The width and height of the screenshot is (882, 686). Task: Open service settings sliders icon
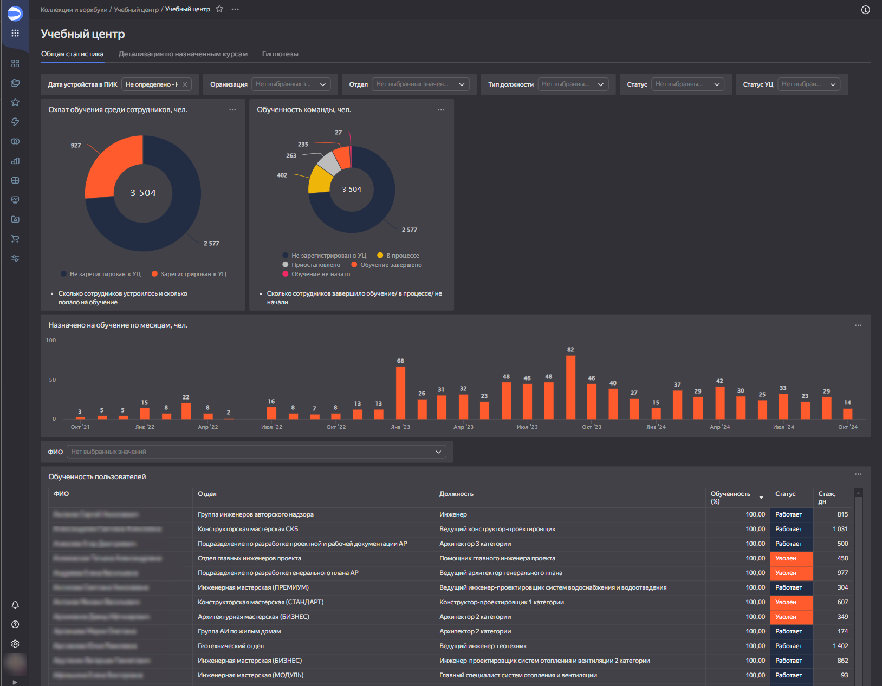[x=15, y=258]
